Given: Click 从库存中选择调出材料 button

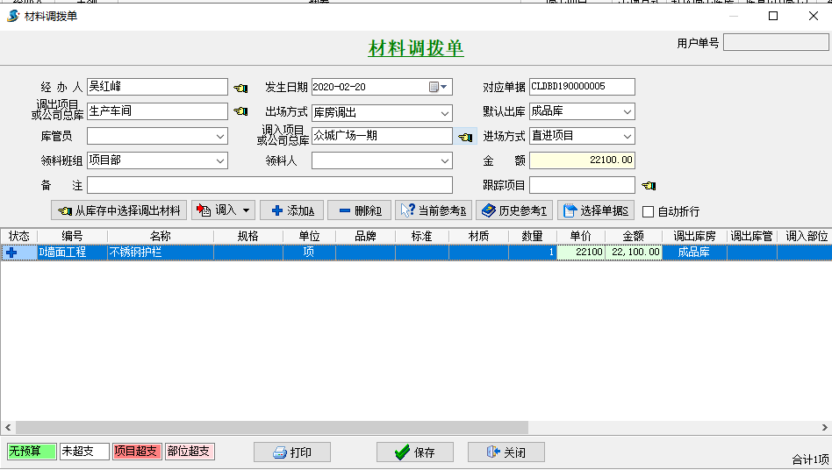Looking at the screenshot, I should (119, 210).
